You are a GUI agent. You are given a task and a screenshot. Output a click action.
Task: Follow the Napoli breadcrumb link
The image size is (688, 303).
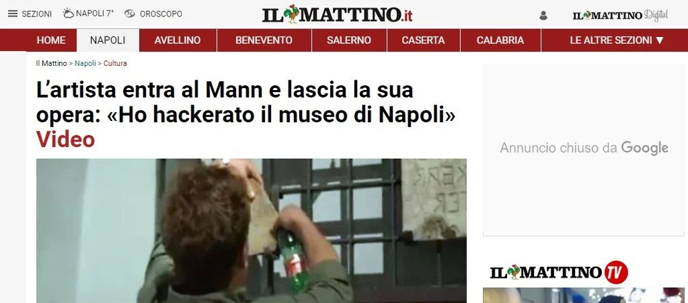(85, 63)
